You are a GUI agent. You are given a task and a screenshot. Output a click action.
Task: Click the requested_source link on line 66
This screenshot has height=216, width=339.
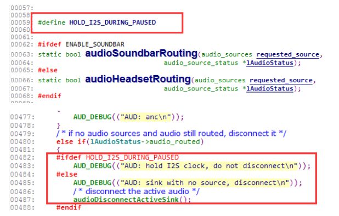click(281, 81)
